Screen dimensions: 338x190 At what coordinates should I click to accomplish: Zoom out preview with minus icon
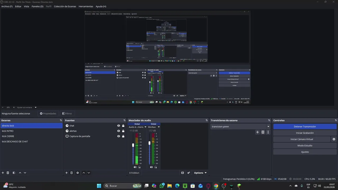coord(3,107)
